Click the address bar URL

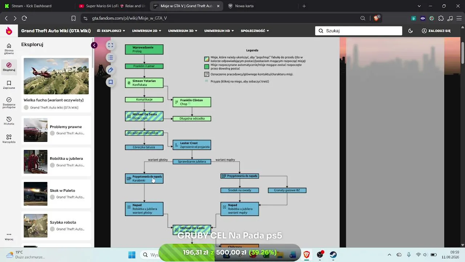click(129, 18)
